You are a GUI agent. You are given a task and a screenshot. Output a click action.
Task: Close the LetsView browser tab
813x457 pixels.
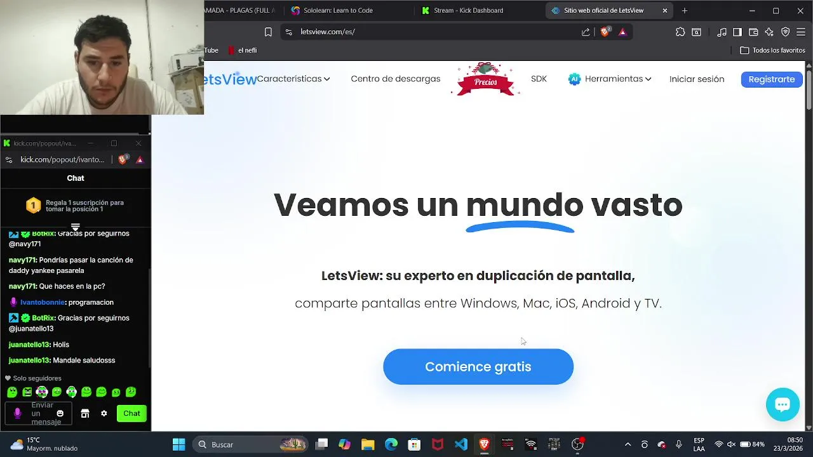pos(665,11)
